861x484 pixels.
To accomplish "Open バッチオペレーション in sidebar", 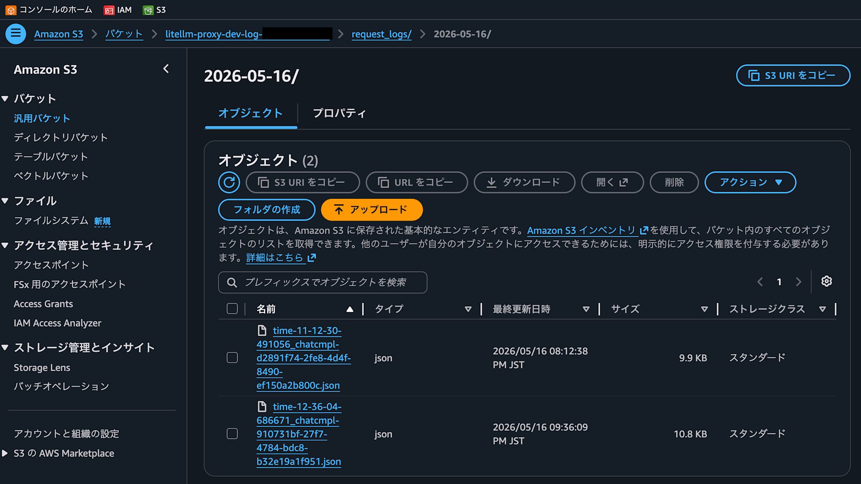I will click(61, 386).
